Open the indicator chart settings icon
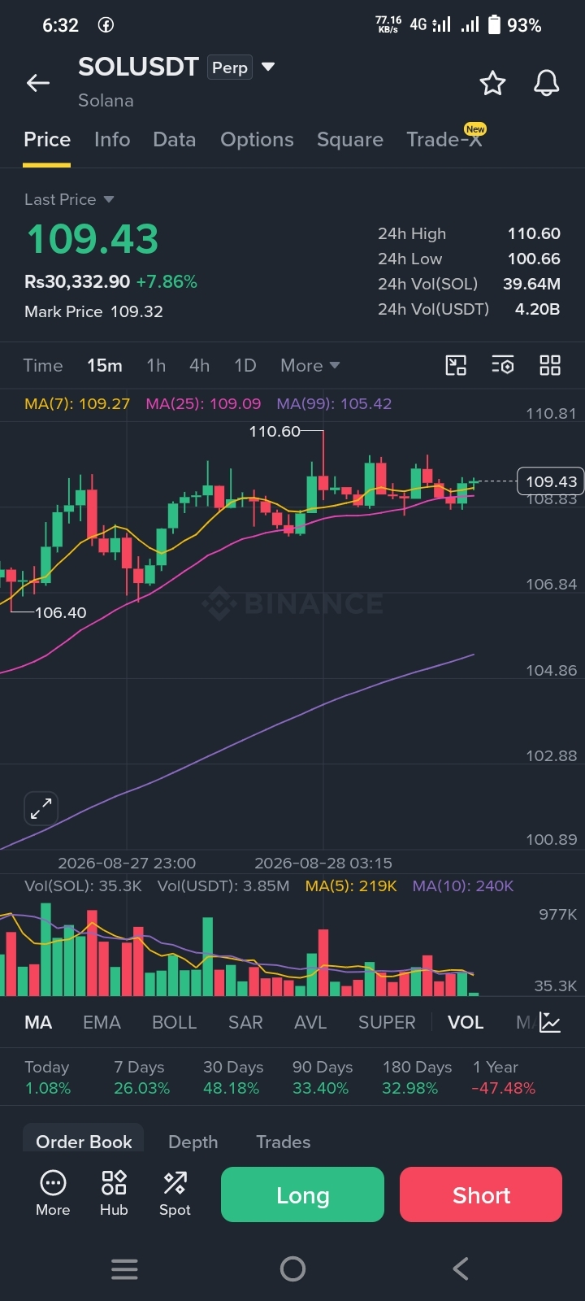This screenshot has width=585, height=1301. point(550,1022)
